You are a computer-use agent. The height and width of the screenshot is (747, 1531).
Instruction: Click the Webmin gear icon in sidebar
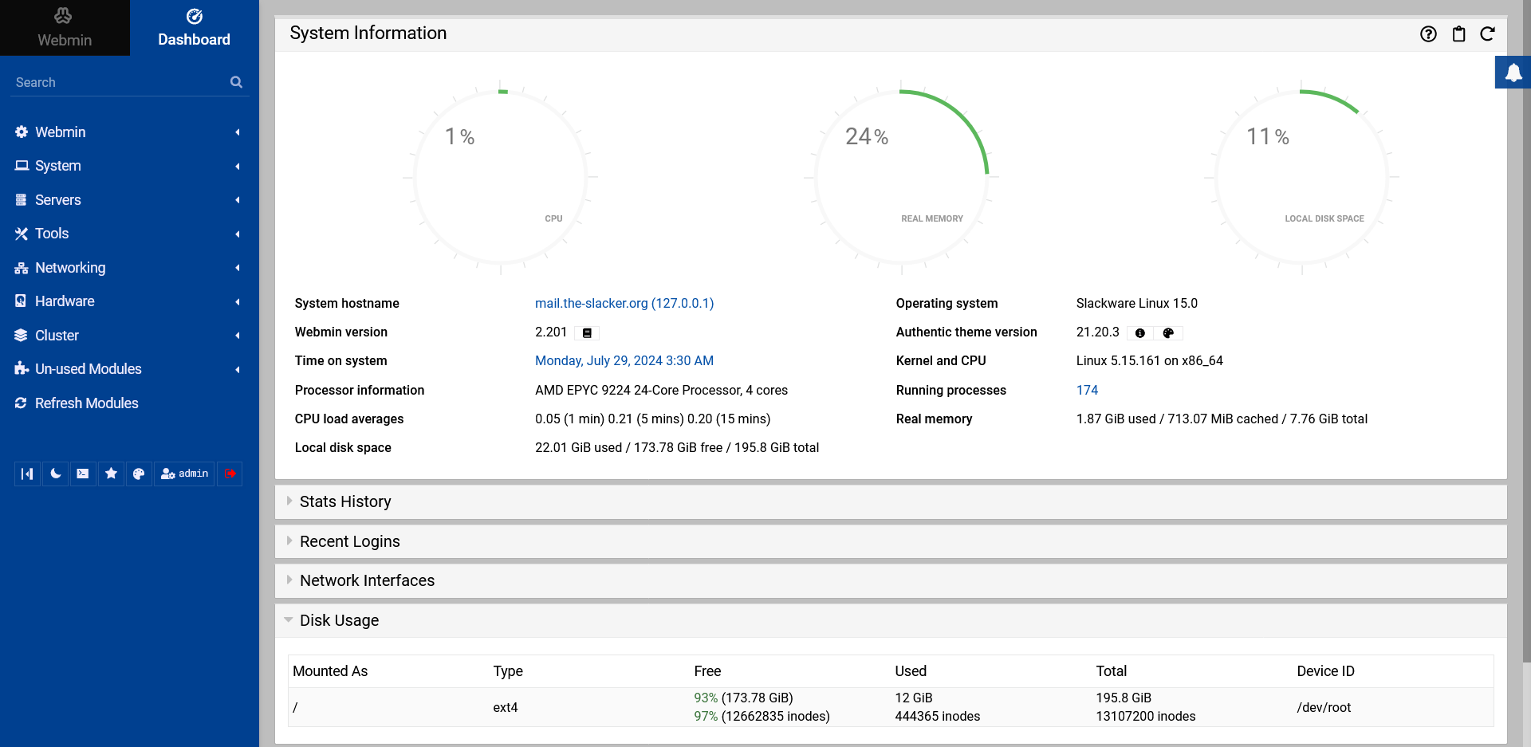[22, 132]
